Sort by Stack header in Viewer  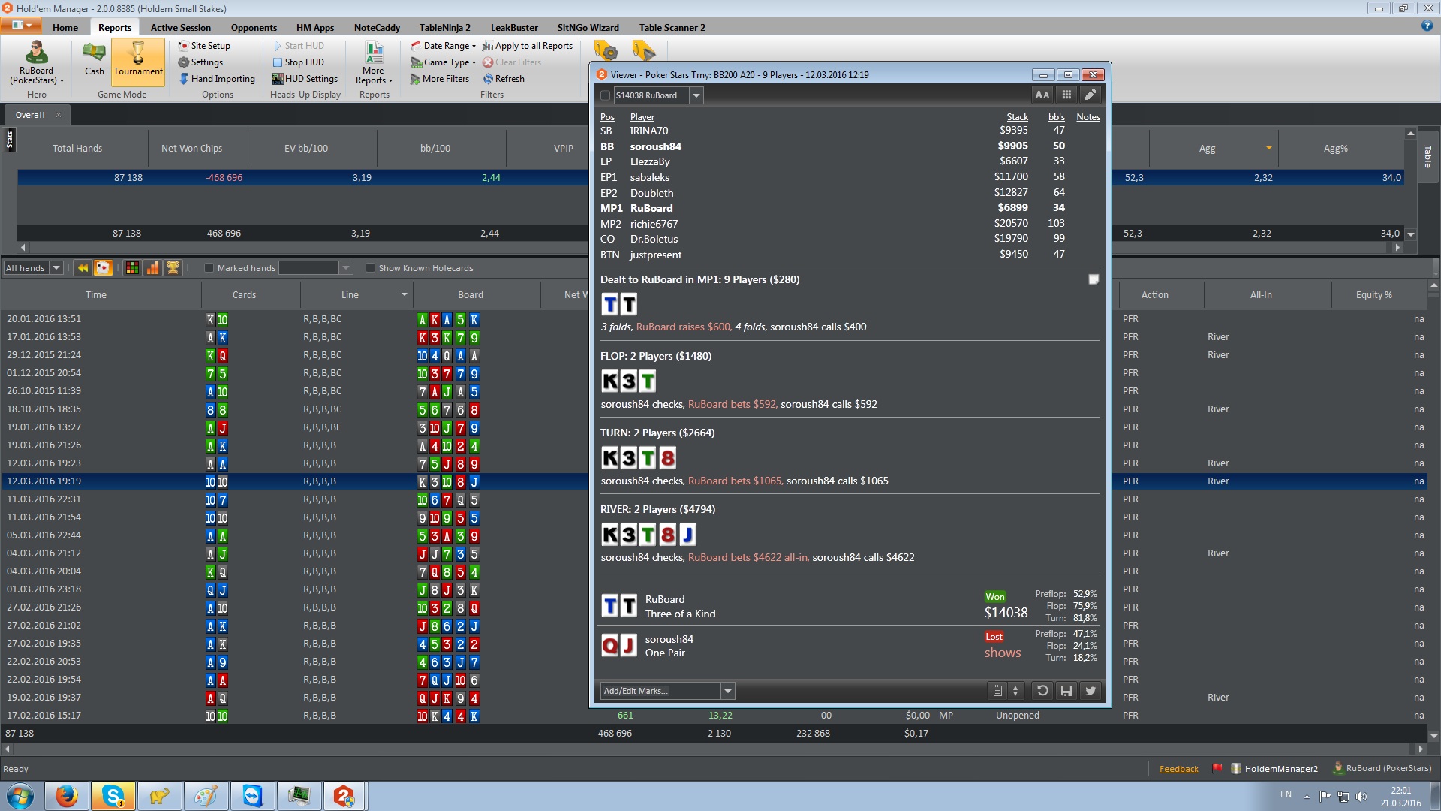[1017, 117]
